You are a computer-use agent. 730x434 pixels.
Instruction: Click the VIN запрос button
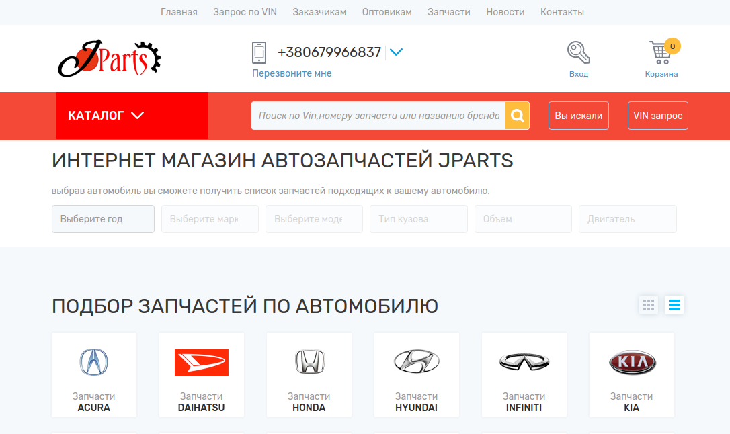pyautogui.click(x=657, y=116)
